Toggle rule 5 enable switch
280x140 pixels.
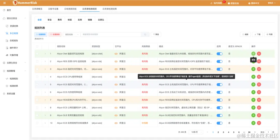pyautogui.click(x=220, y=84)
